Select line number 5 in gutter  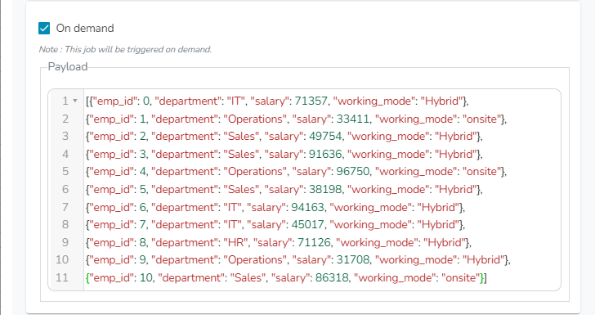[65, 171]
